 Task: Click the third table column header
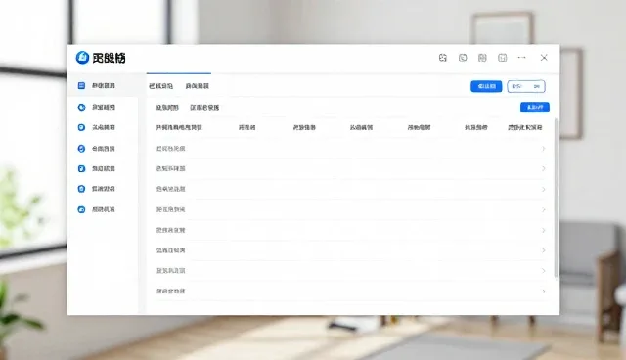point(304,128)
